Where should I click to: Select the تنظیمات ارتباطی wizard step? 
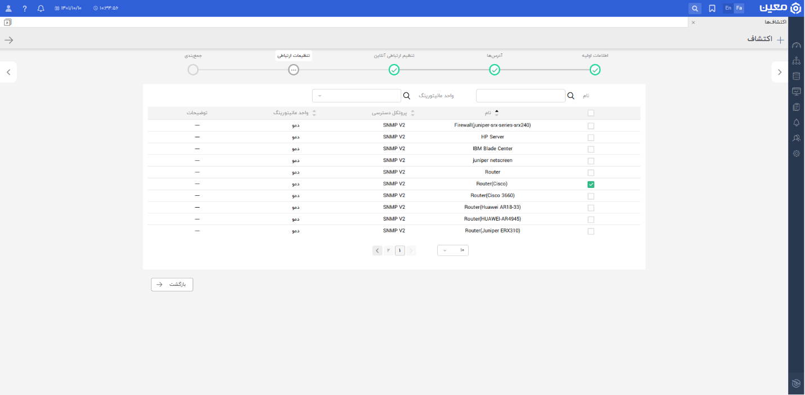click(293, 70)
